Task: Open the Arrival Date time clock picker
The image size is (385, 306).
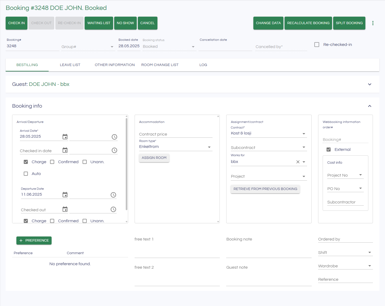Action: [114, 137]
